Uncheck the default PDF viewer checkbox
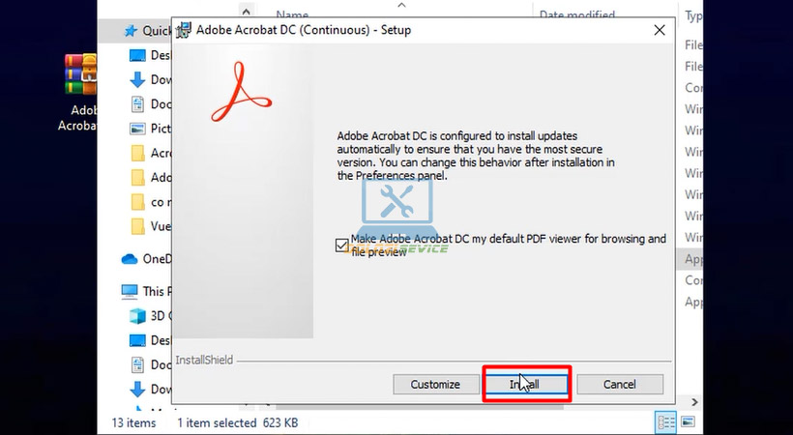Screen dimensions: 793x435 pos(342,246)
